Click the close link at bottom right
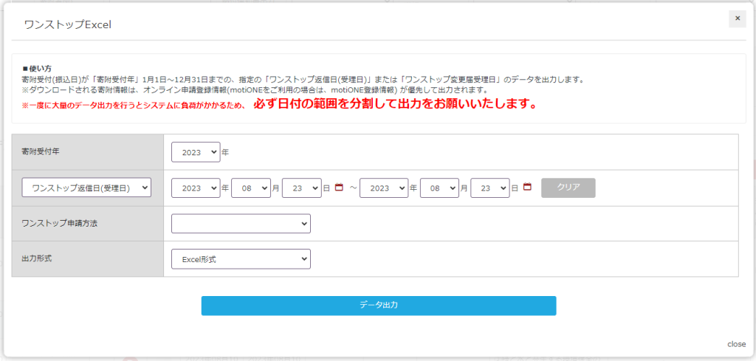Image resolution: width=756 pixels, height=361 pixels. [x=736, y=344]
